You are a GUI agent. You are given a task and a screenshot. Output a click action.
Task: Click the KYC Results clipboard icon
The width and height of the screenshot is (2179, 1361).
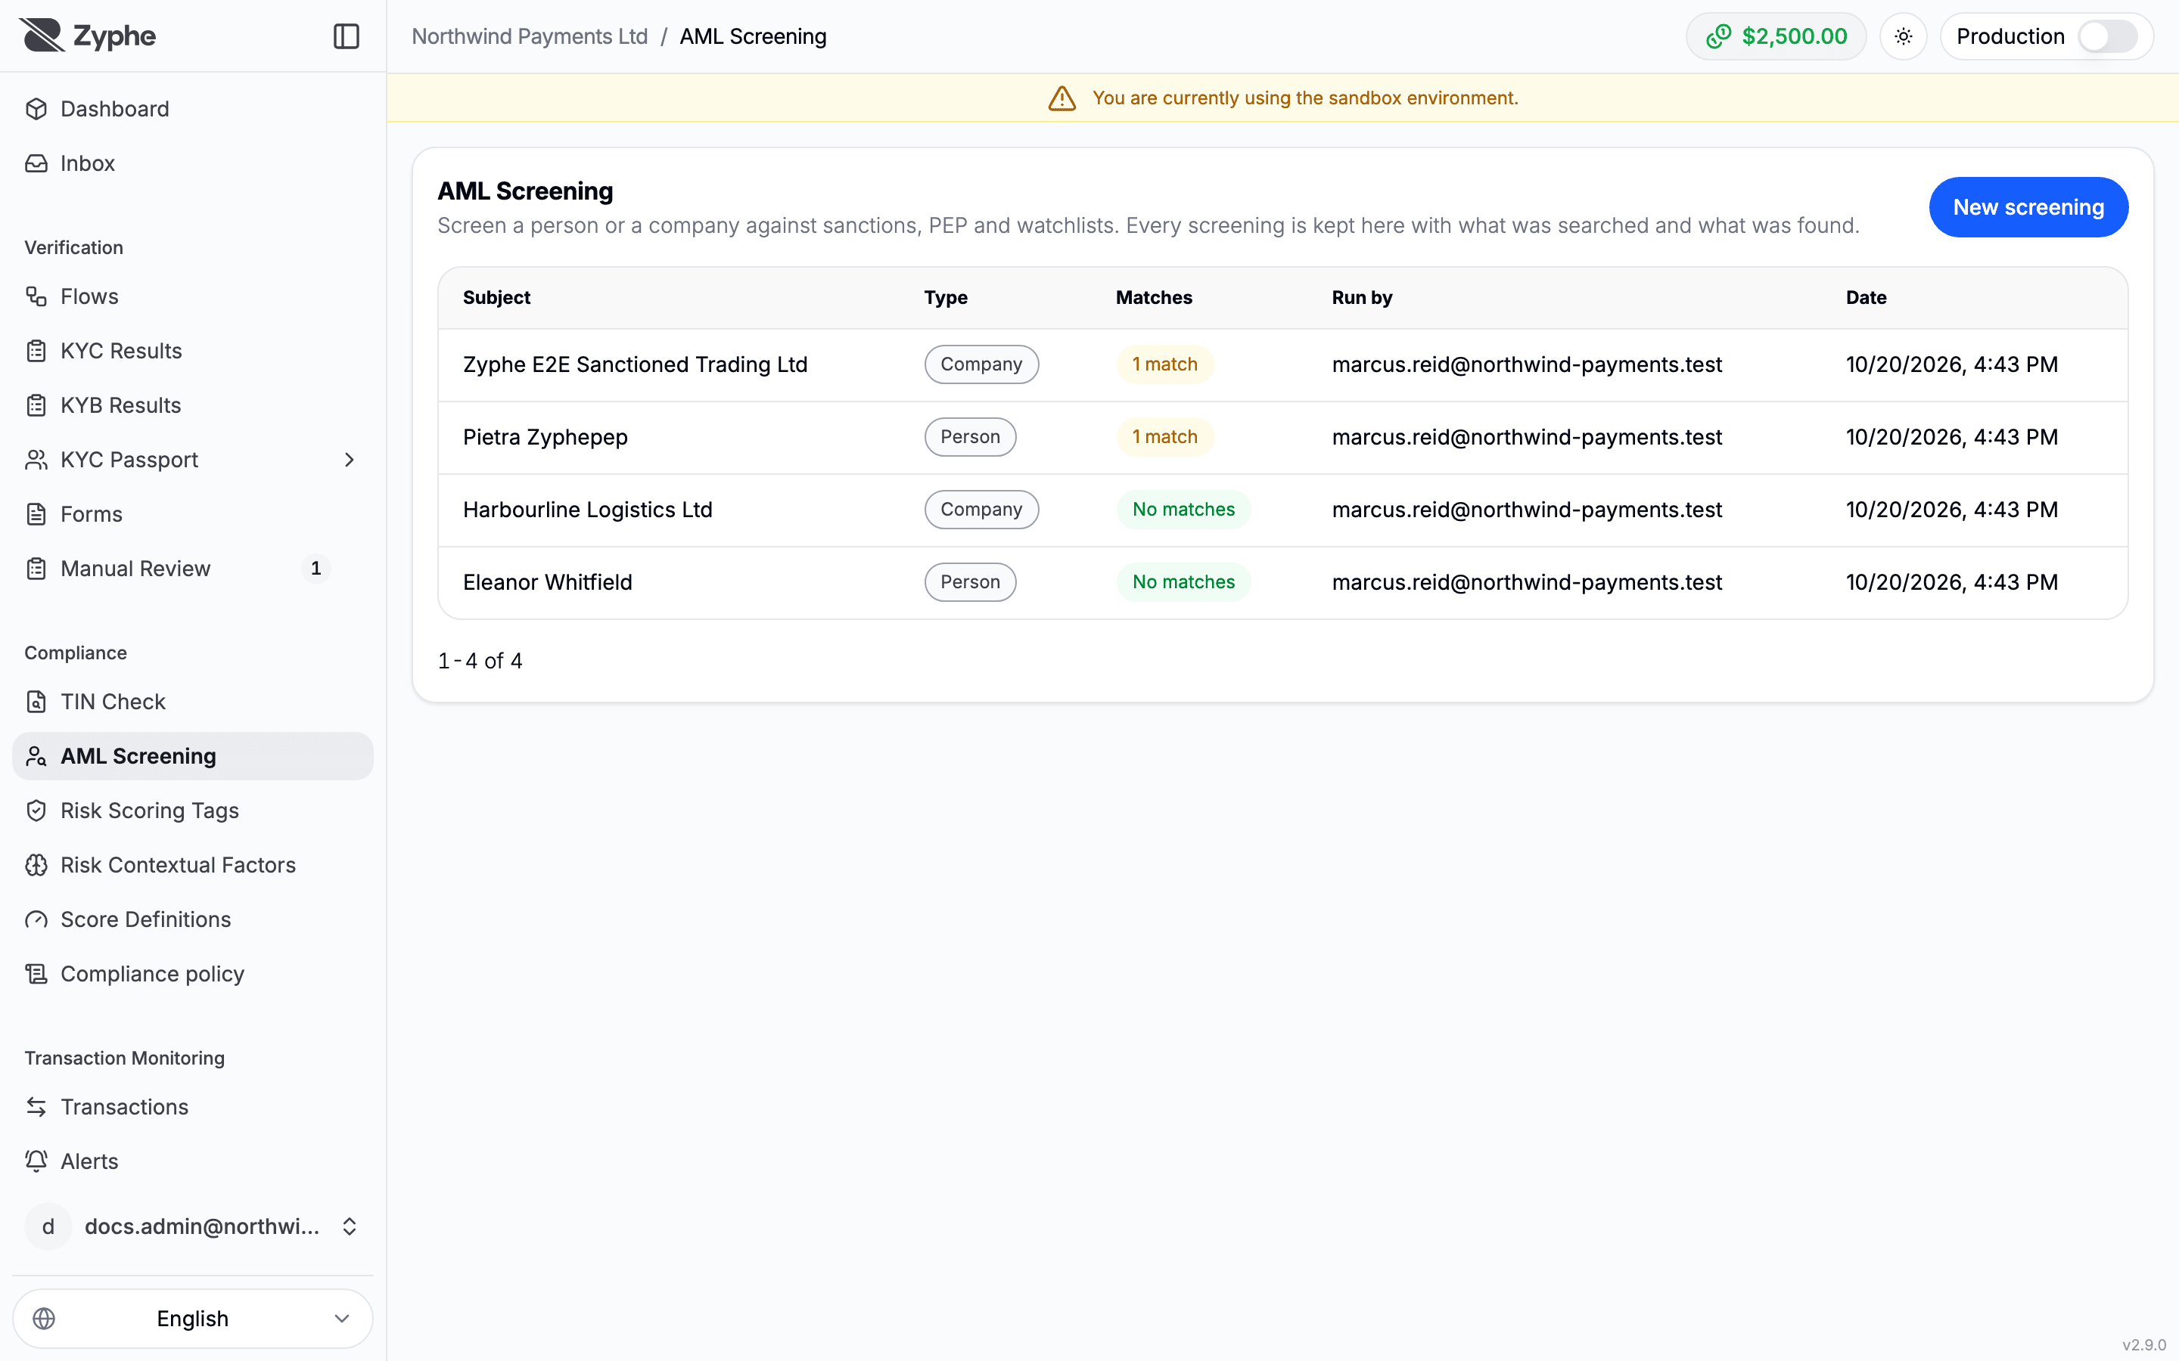click(x=36, y=351)
